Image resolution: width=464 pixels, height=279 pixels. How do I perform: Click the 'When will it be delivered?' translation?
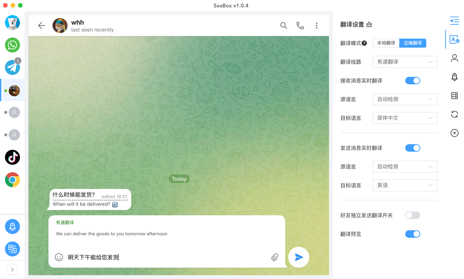[x=81, y=204]
